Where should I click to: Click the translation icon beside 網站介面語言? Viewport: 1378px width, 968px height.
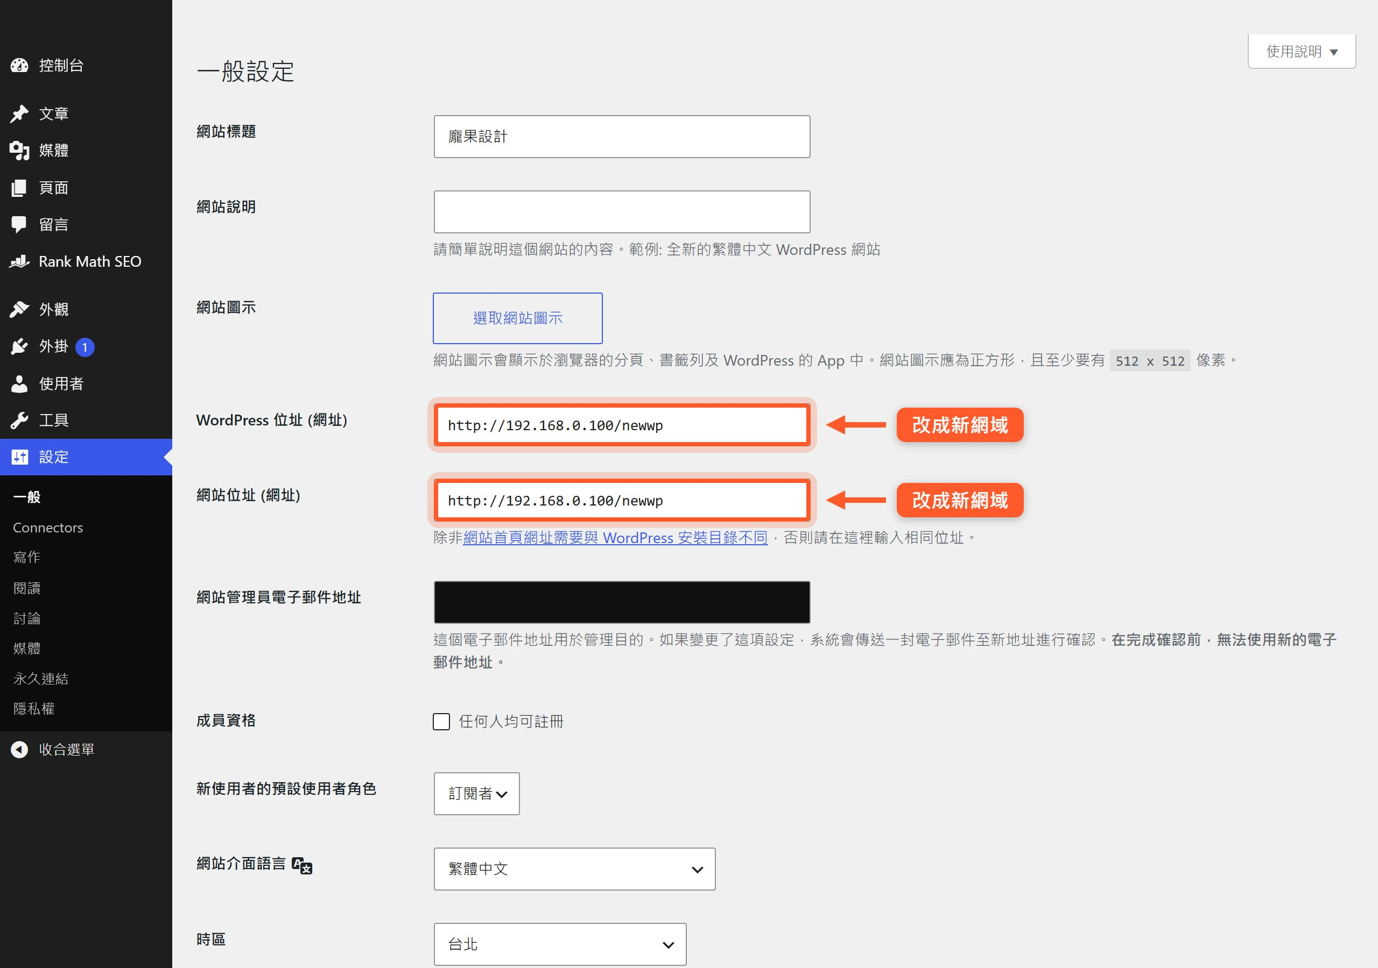click(x=302, y=865)
